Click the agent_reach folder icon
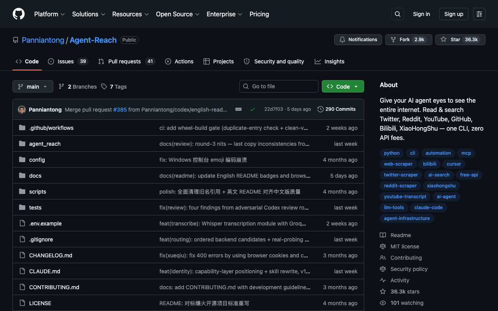The image size is (498, 311). [22, 144]
